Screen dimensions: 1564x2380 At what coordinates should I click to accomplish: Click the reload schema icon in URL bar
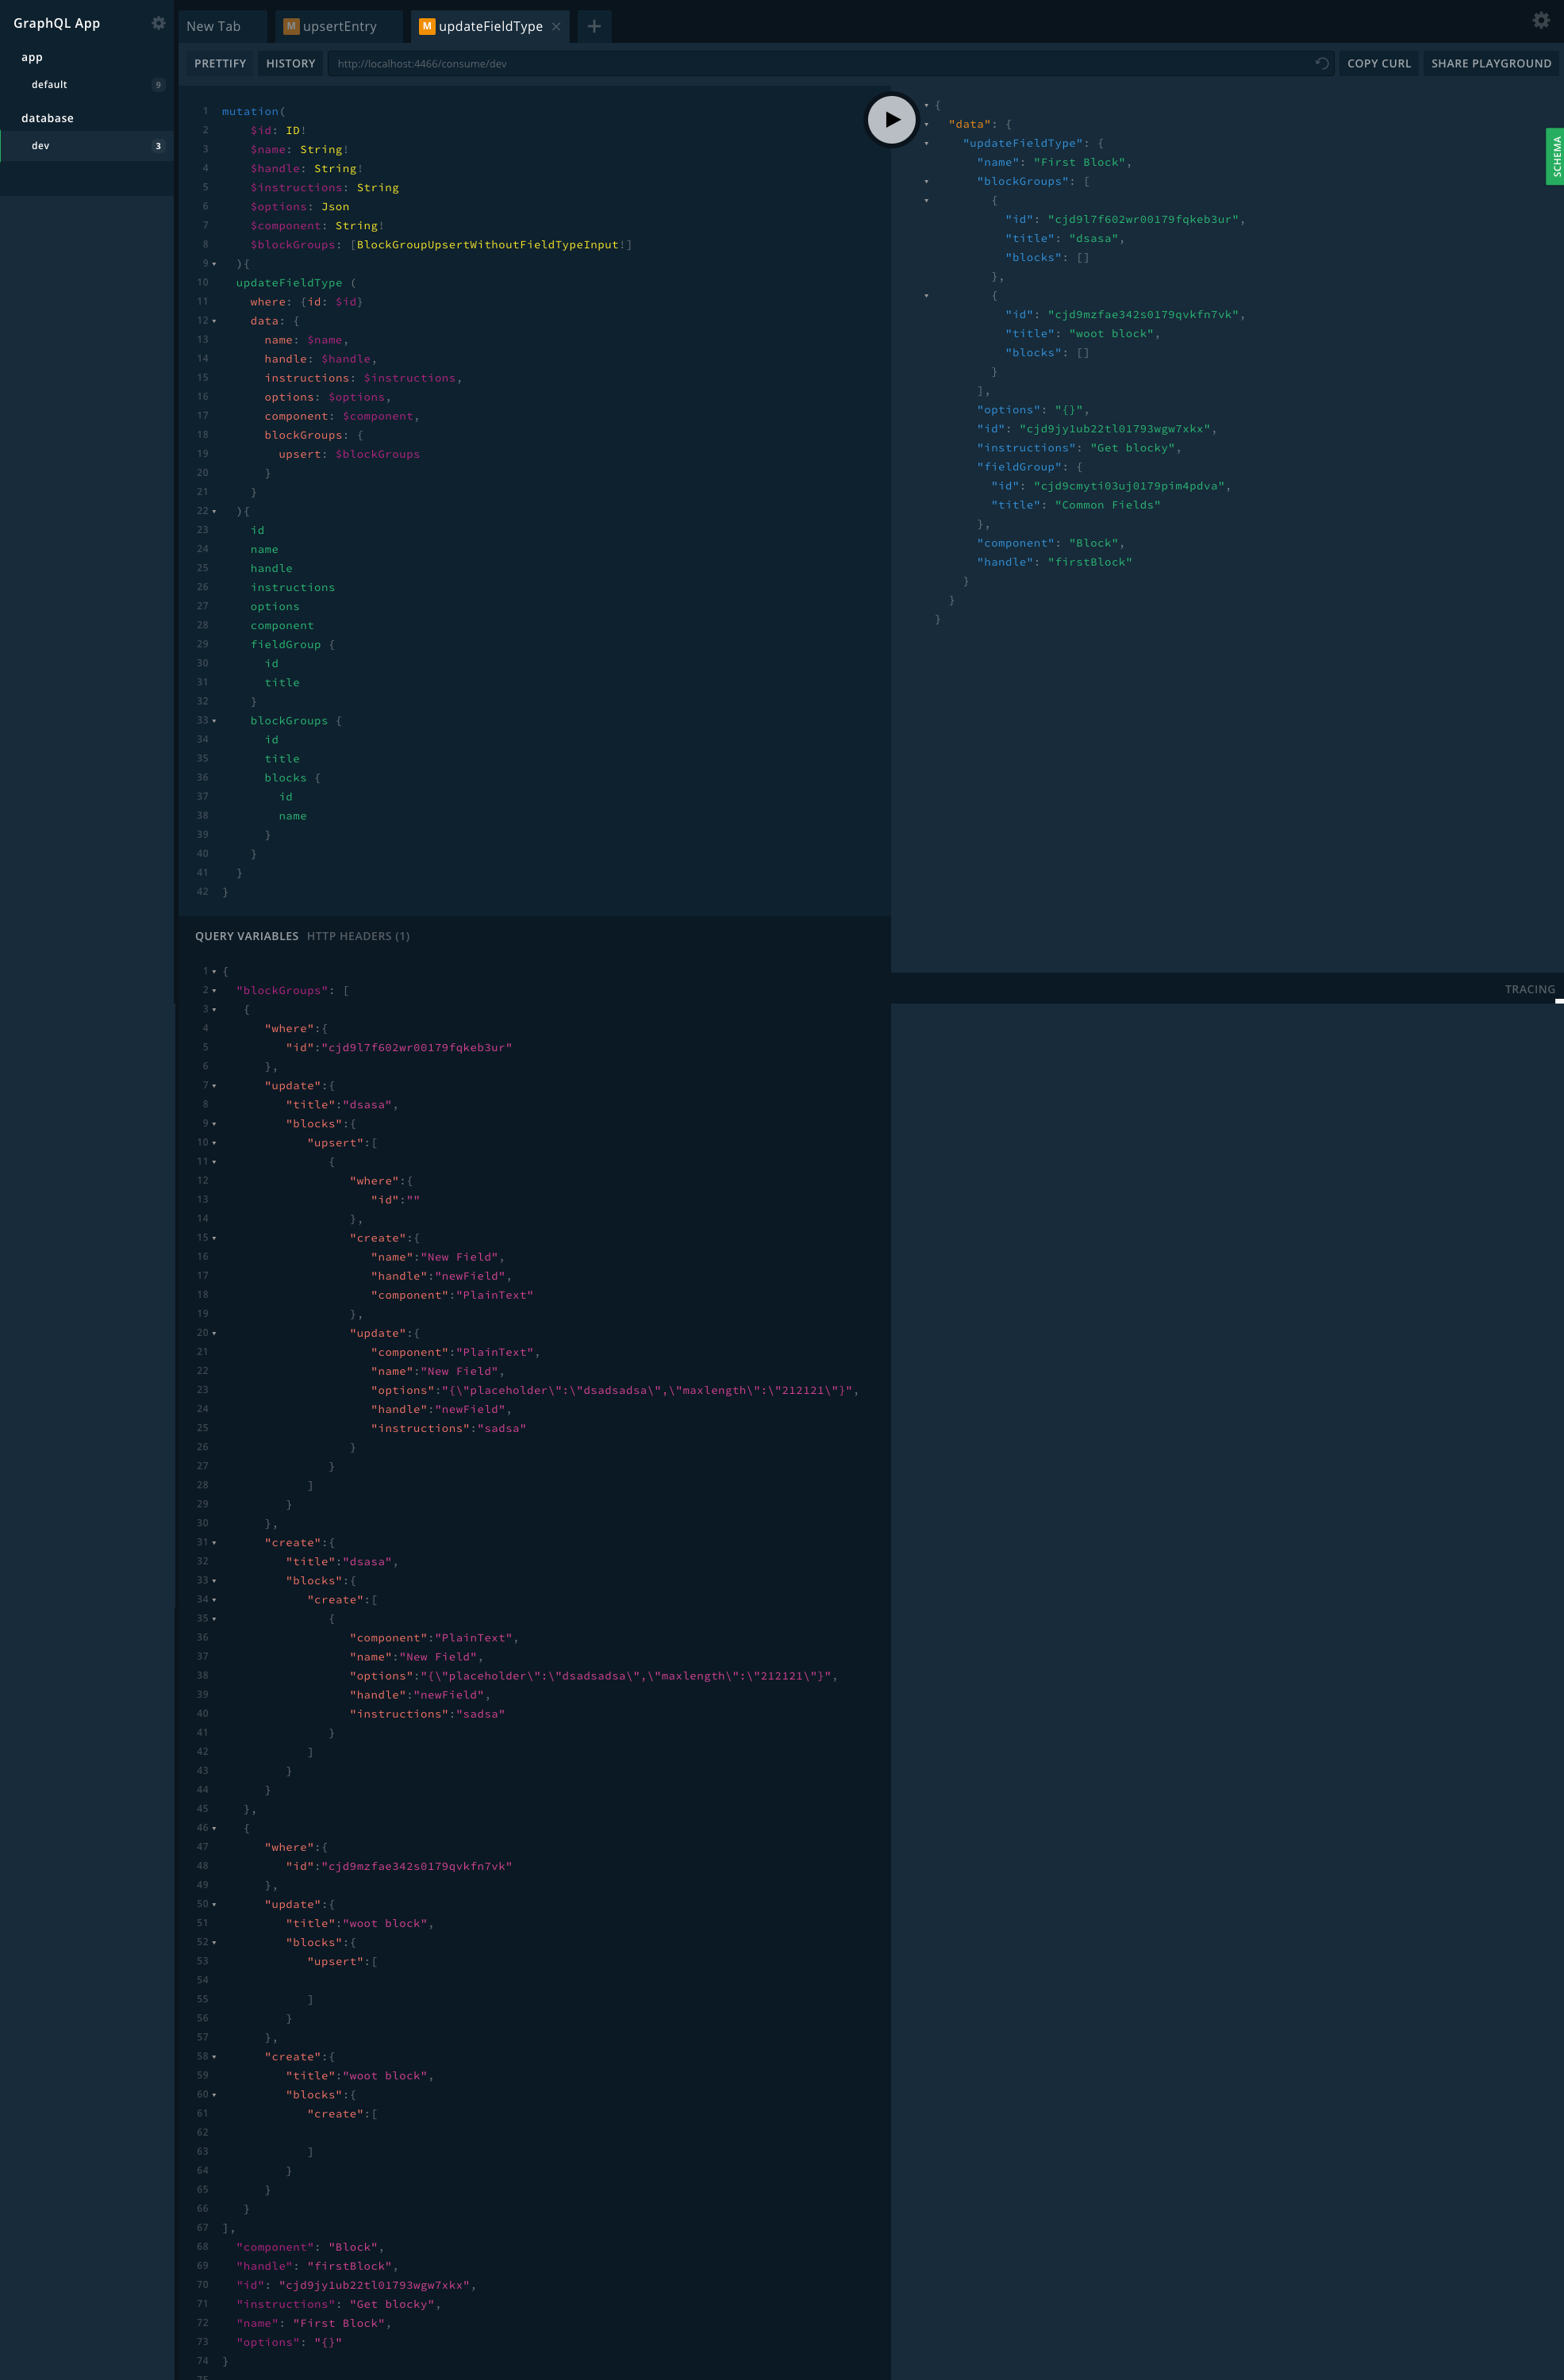(x=1321, y=63)
